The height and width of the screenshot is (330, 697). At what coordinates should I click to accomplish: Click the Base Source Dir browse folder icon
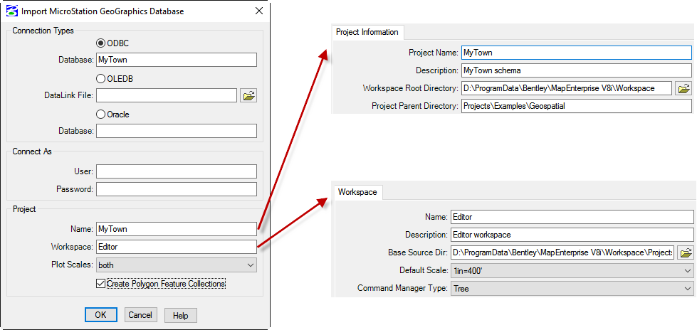(686, 252)
